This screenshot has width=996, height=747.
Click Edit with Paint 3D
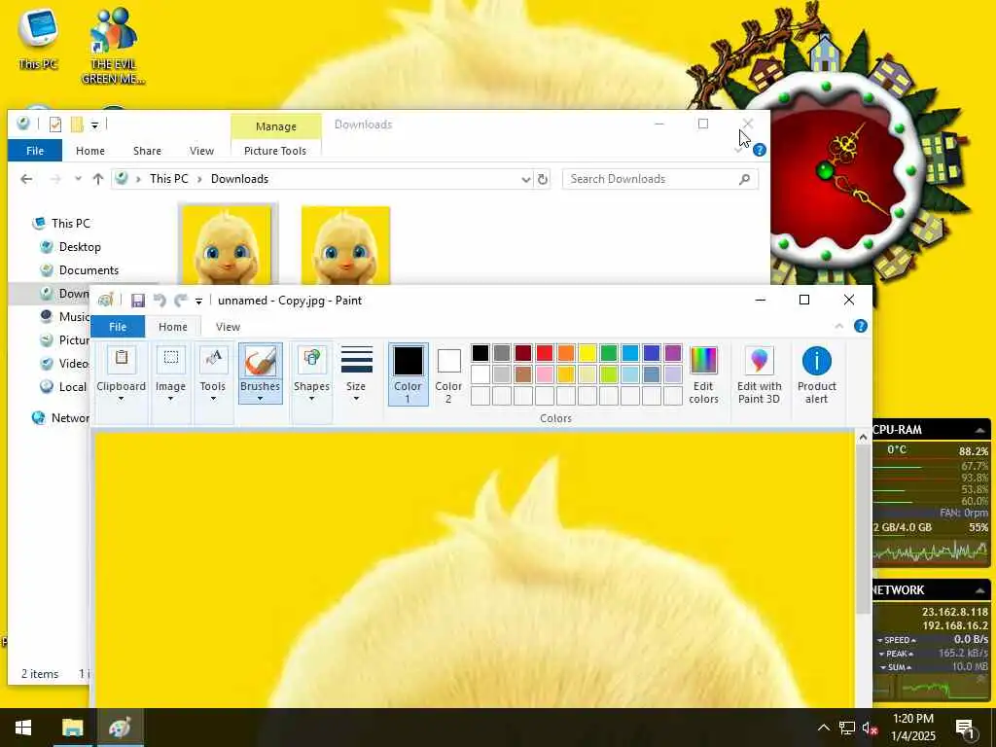tap(759, 374)
